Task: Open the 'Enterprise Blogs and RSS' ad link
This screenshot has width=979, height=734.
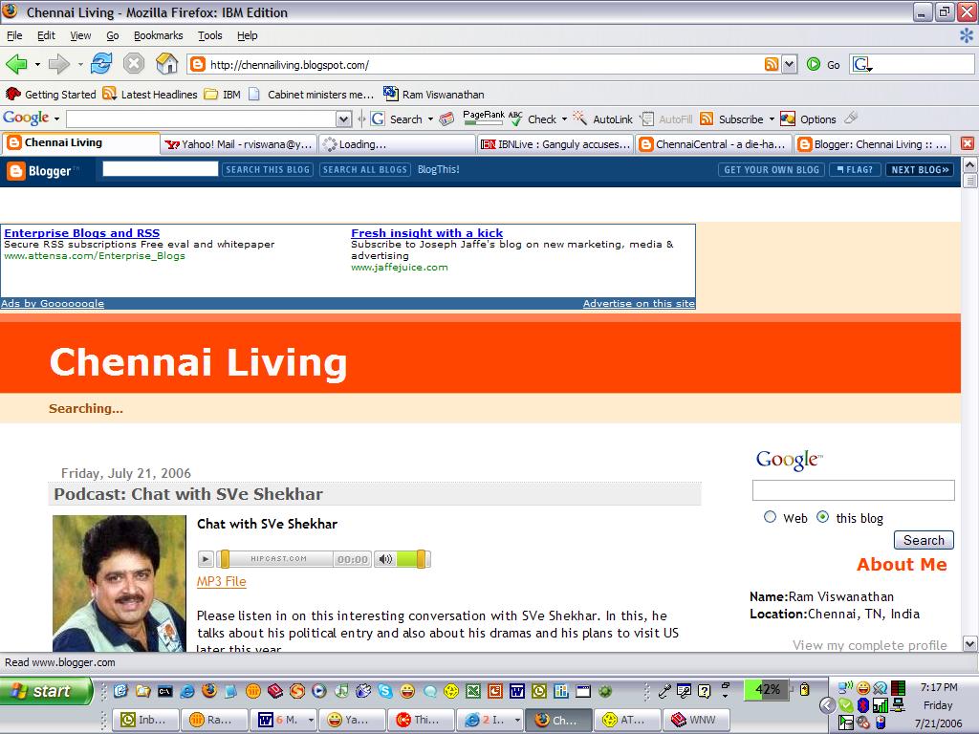Action: coord(82,233)
